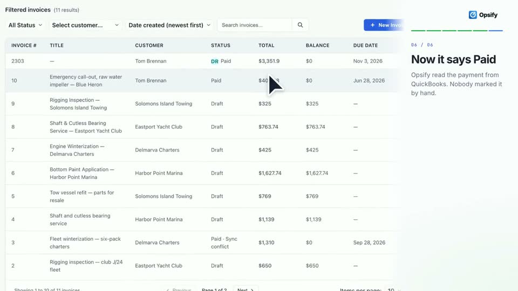The width and height of the screenshot is (518, 291).
Task: Open Rigging Inspection — Solomons Island Towing invoice
Action: point(78,103)
